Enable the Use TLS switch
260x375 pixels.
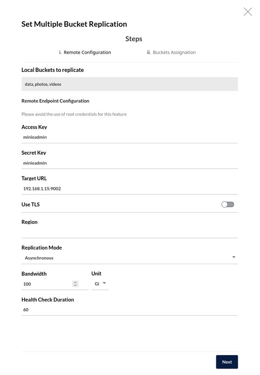227,204
